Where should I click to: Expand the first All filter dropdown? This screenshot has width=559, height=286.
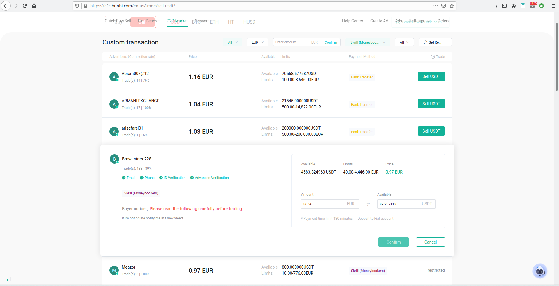click(233, 42)
